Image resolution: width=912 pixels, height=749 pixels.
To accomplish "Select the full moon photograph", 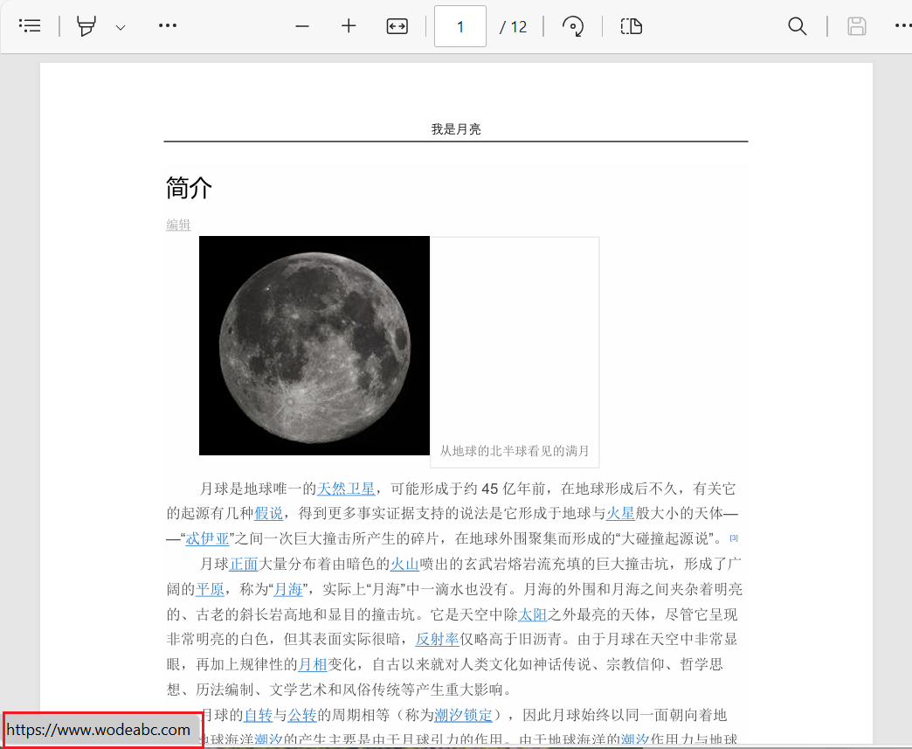I will pos(314,345).
